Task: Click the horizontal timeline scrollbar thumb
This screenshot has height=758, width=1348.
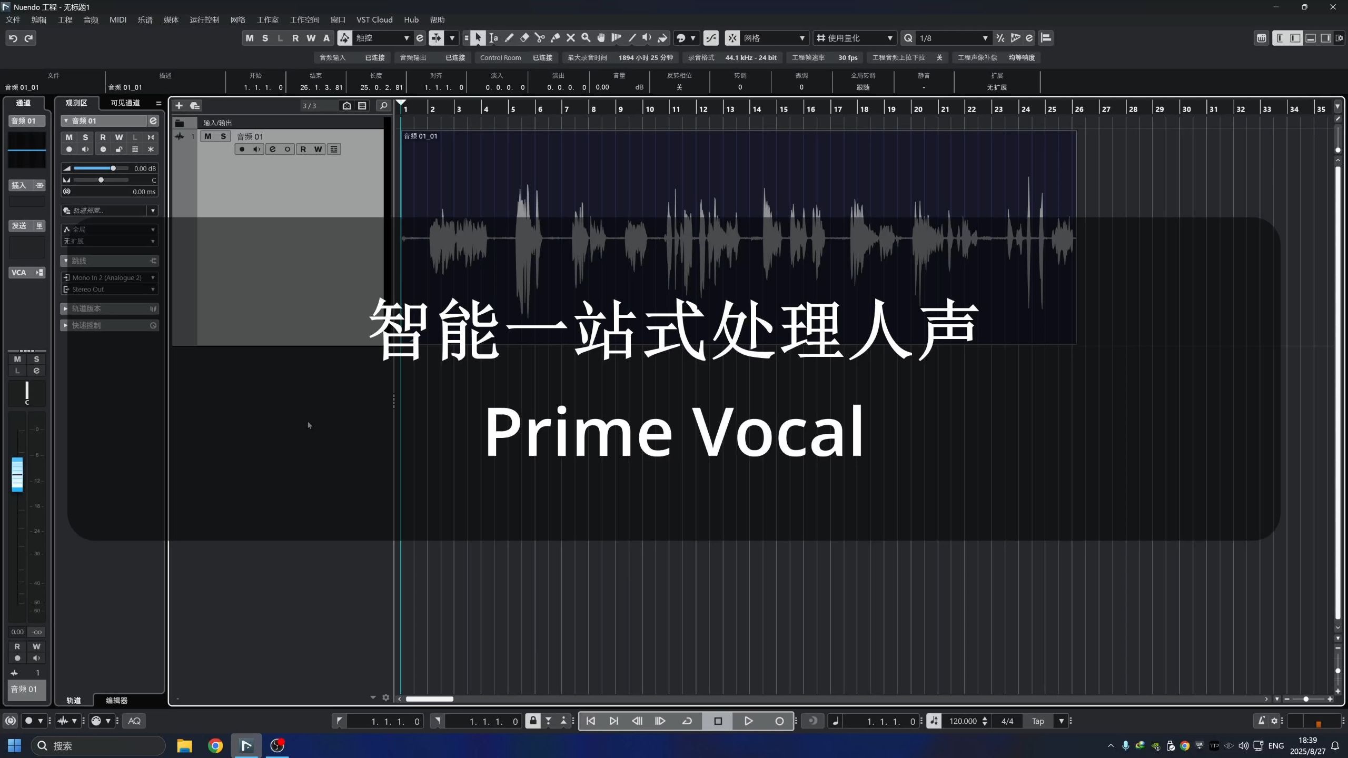Action: 429,699
